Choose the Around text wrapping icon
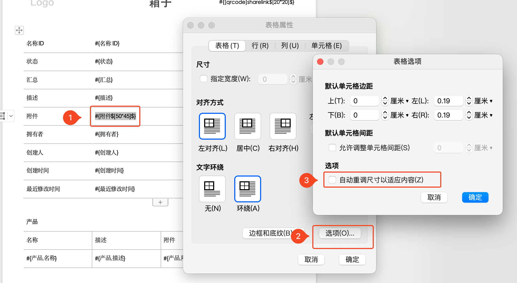The height and width of the screenshot is (283, 517). click(248, 189)
